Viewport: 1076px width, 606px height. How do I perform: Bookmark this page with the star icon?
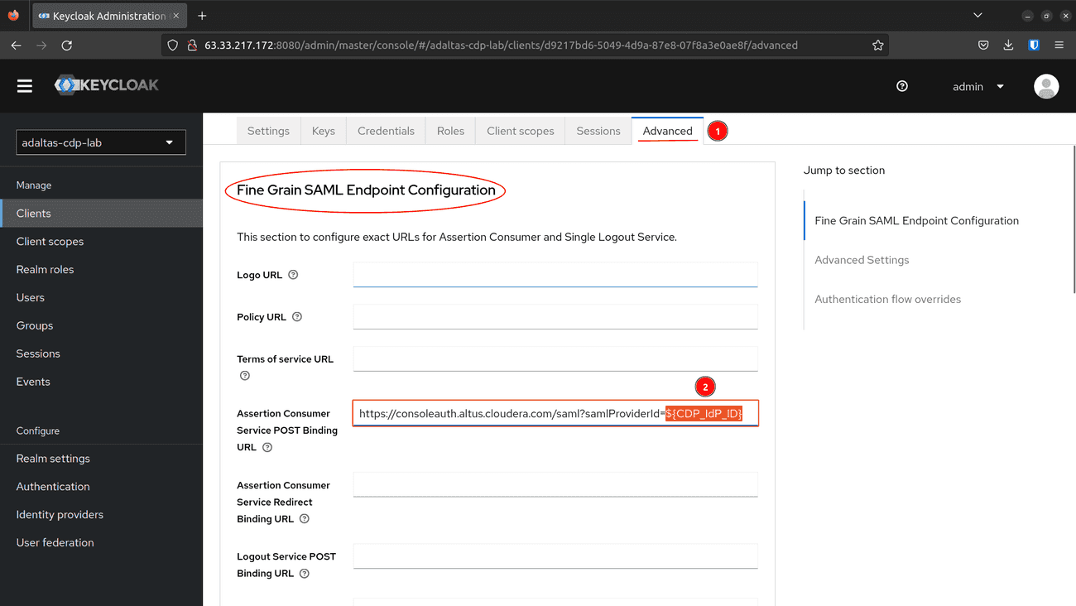(x=877, y=46)
